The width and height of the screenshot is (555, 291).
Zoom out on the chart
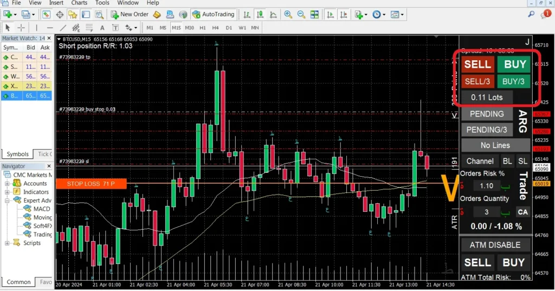[x=301, y=15]
